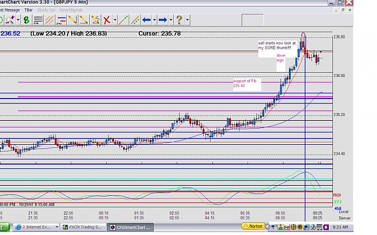Open the TBar menu
377x235 pixels.
coord(28,10)
